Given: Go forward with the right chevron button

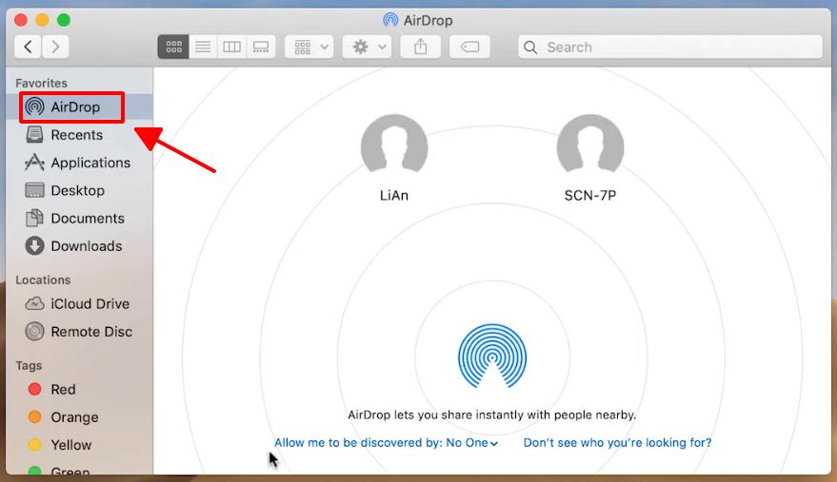Looking at the screenshot, I should point(55,47).
